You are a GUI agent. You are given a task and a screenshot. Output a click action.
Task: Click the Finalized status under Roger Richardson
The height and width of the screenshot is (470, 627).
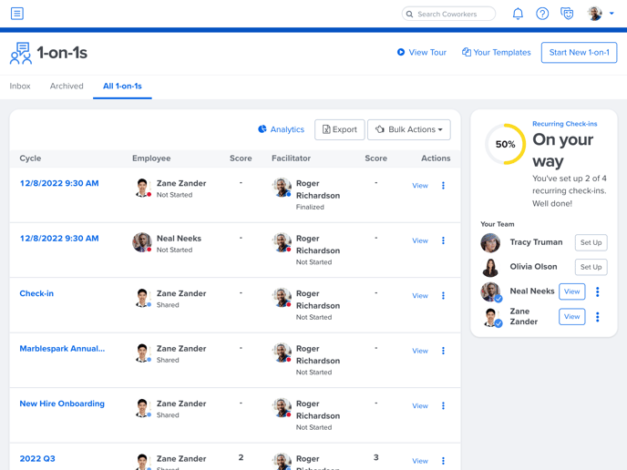(310, 207)
